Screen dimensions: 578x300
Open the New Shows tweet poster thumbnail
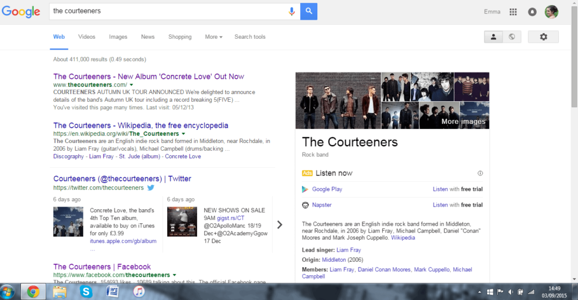click(x=182, y=222)
